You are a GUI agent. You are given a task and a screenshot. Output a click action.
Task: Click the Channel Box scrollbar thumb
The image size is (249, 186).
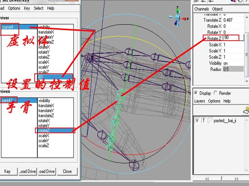[247, 55]
